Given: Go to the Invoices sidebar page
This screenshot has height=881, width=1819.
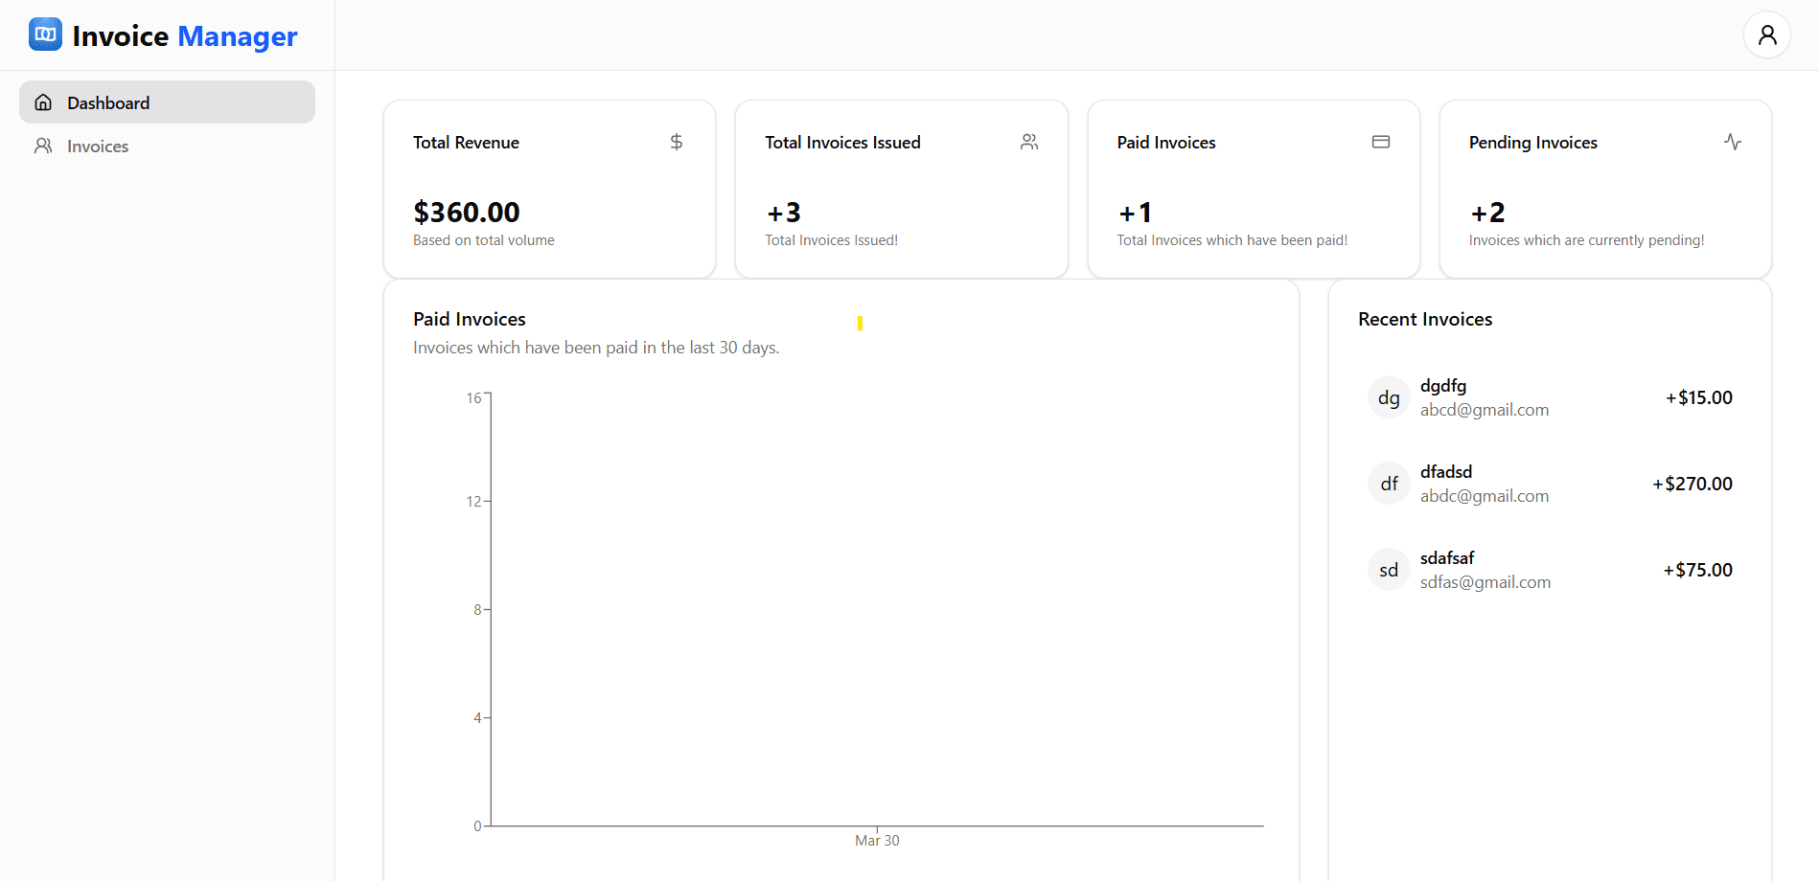Looking at the screenshot, I should pyautogui.click(x=98, y=147).
